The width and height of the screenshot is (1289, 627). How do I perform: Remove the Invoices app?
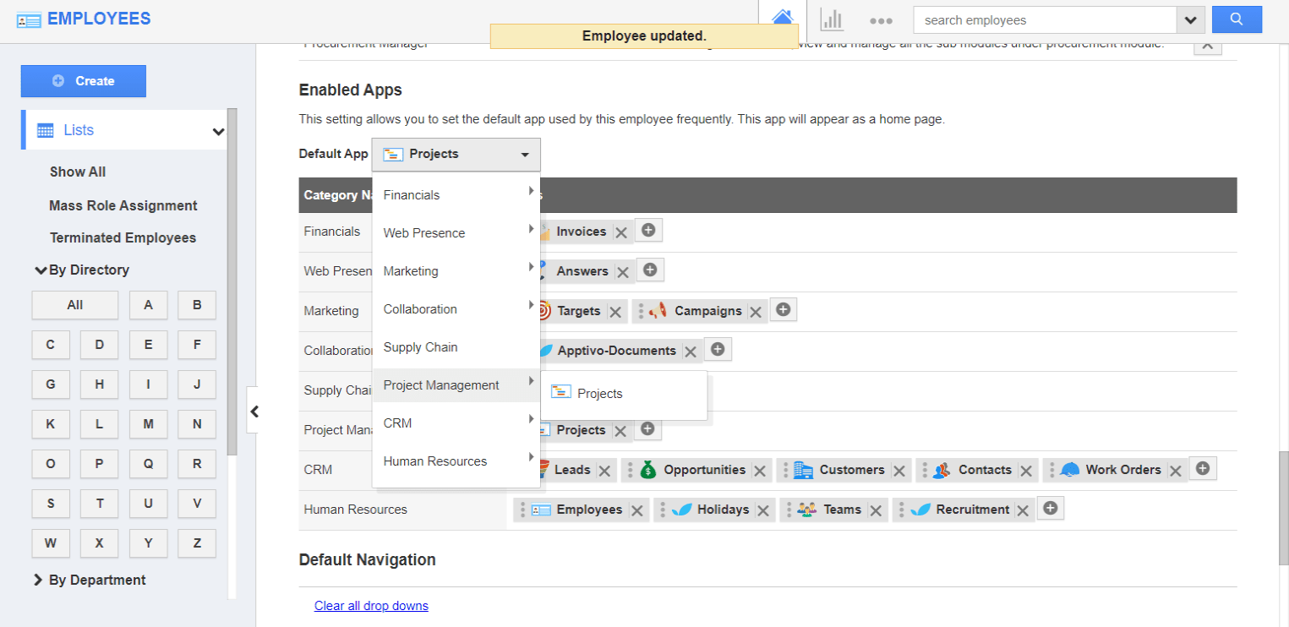(x=621, y=232)
